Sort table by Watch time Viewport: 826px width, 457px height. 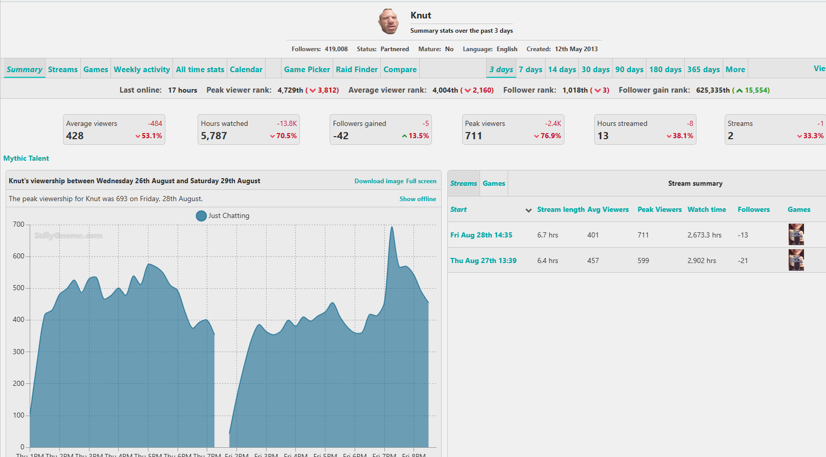707,210
